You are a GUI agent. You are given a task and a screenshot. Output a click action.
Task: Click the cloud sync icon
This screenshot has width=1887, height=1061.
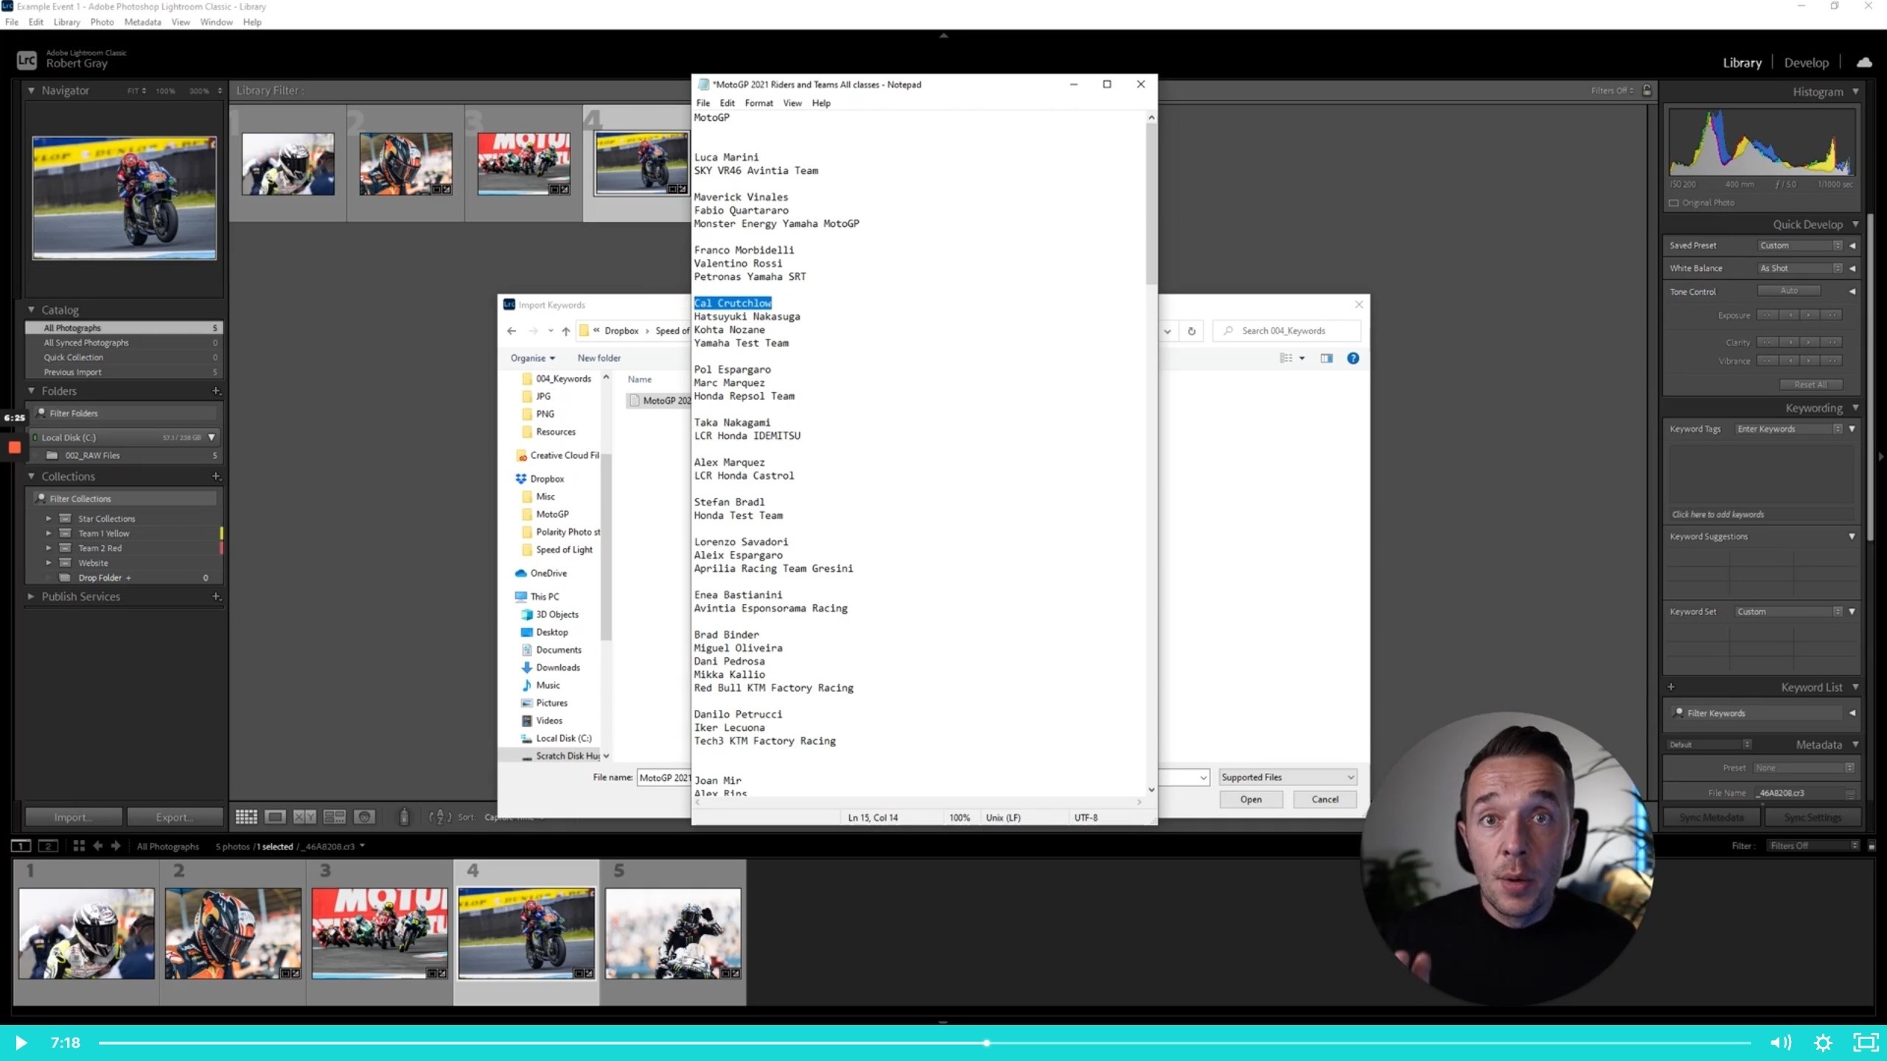tap(1864, 63)
